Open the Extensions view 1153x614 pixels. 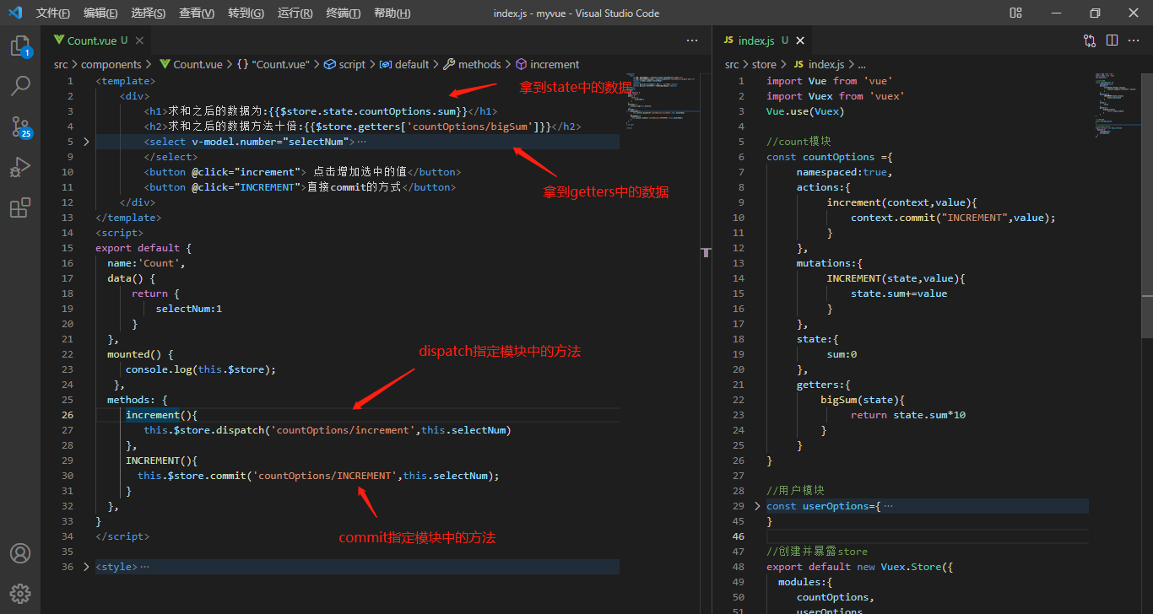point(20,207)
